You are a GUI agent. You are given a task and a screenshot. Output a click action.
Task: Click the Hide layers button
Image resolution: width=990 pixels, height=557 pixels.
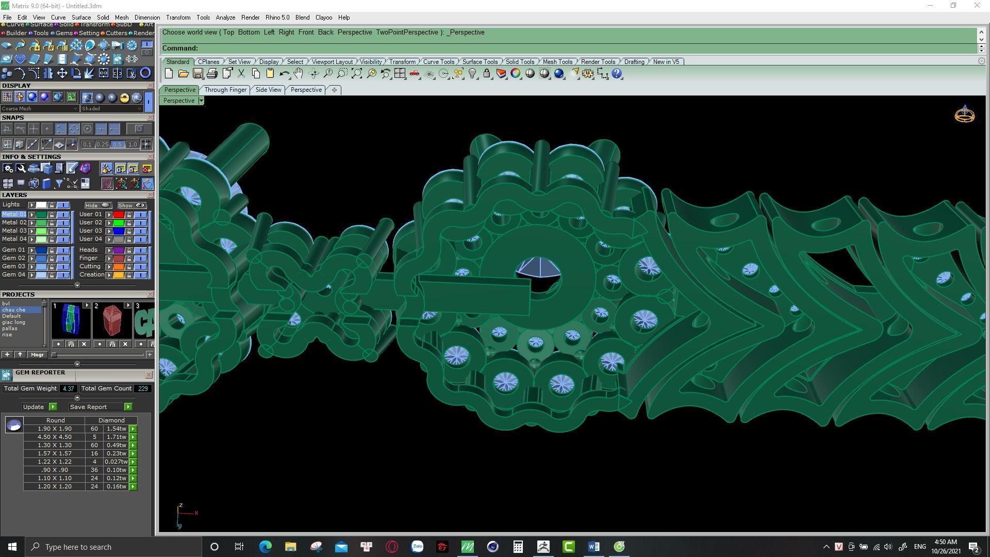click(98, 205)
